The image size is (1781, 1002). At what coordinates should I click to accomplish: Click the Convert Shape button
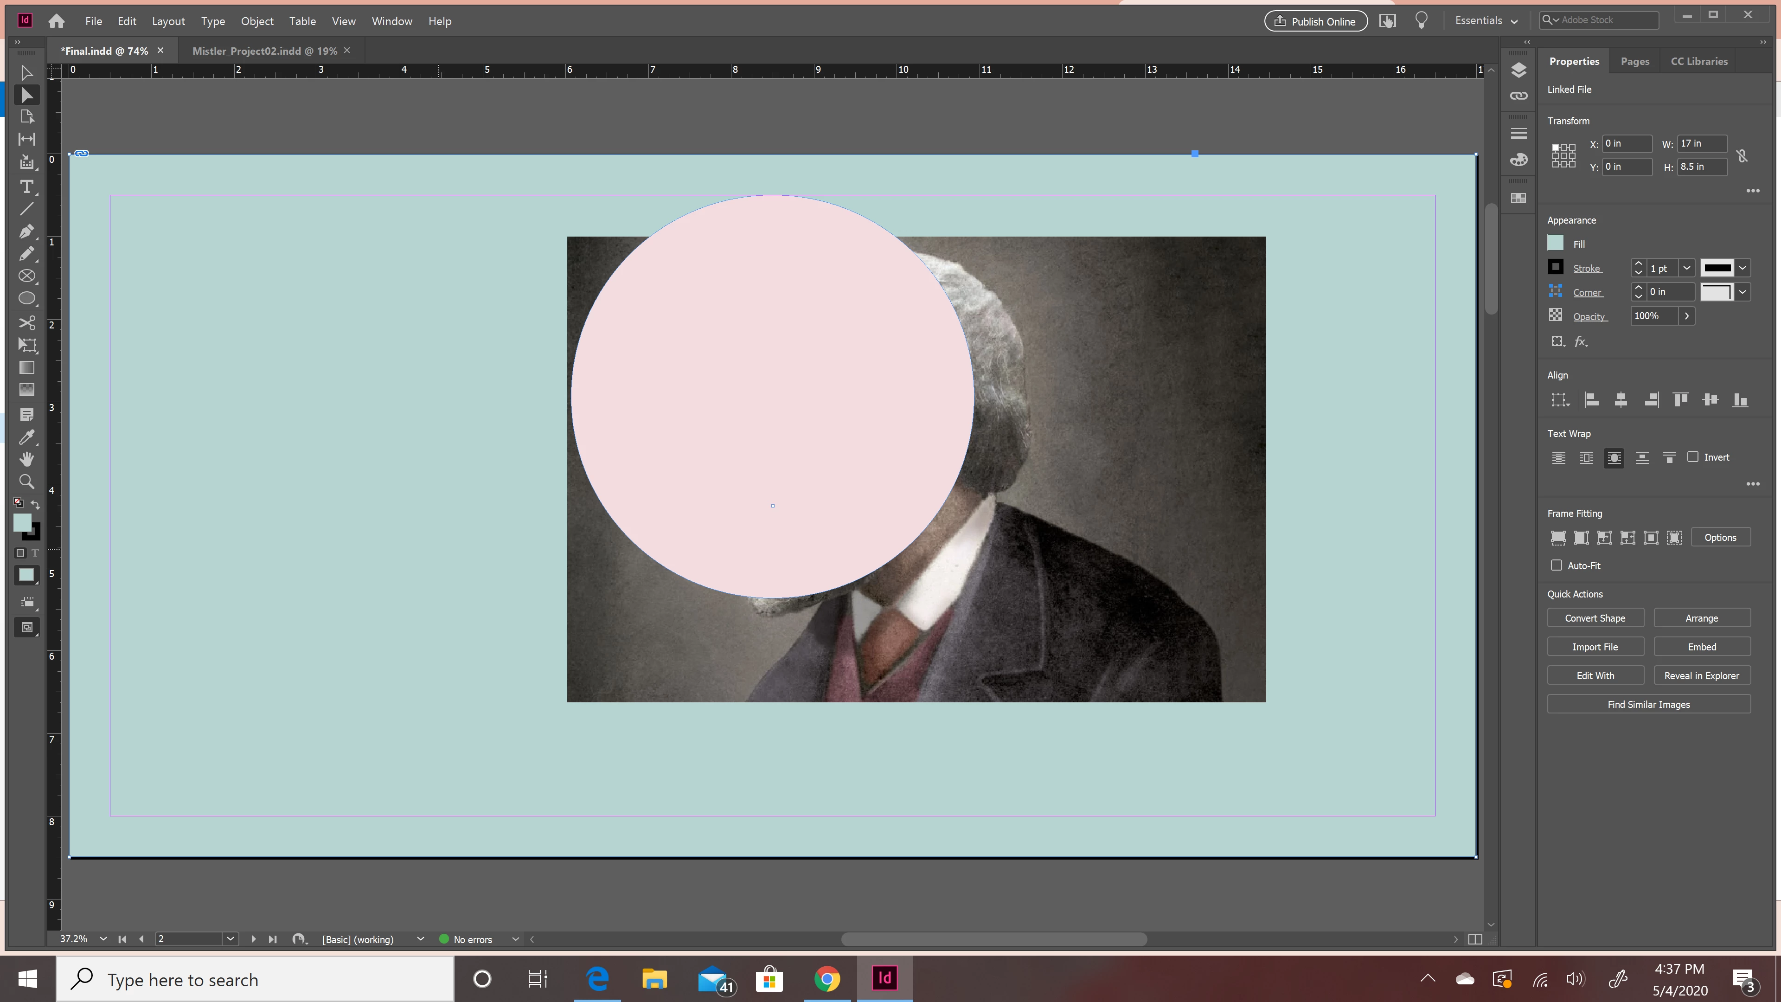click(x=1595, y=617)
